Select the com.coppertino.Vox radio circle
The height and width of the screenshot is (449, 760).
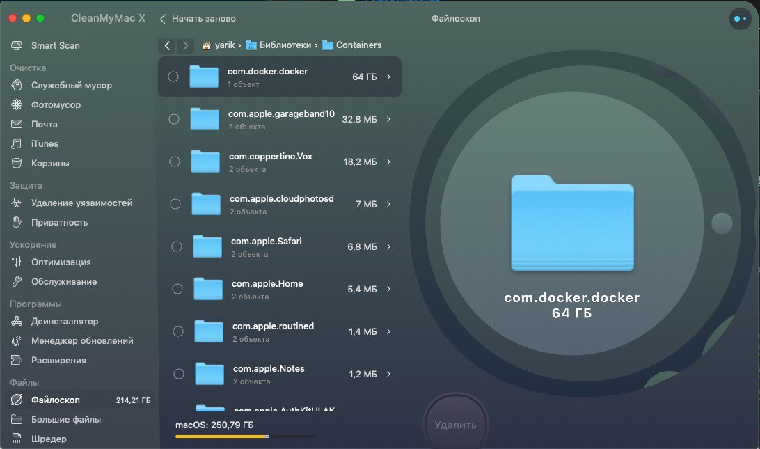(175, 162)
